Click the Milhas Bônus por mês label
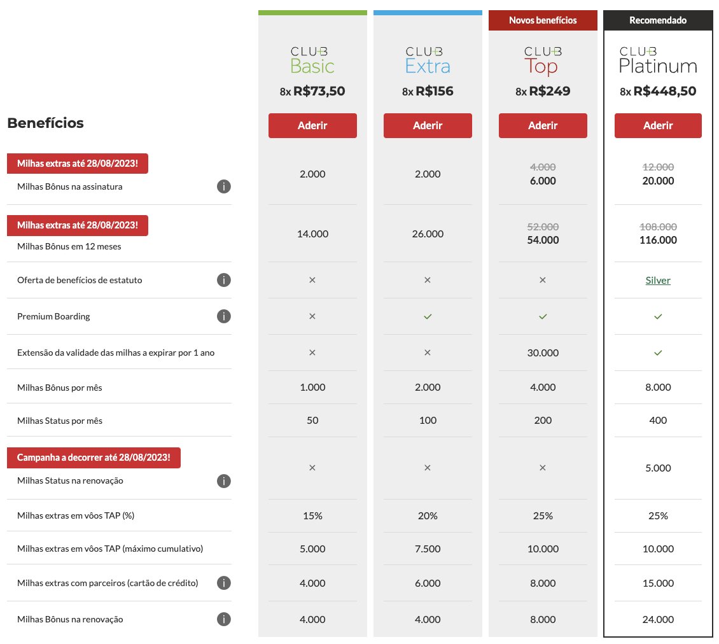Viewport: 719px width, 644px height. coord(60,388)
